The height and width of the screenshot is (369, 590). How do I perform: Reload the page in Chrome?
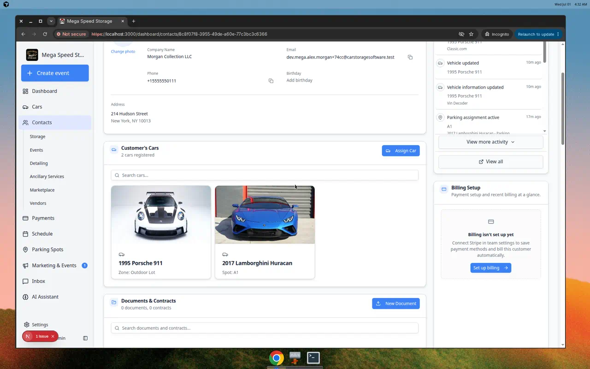click(45, 34)
